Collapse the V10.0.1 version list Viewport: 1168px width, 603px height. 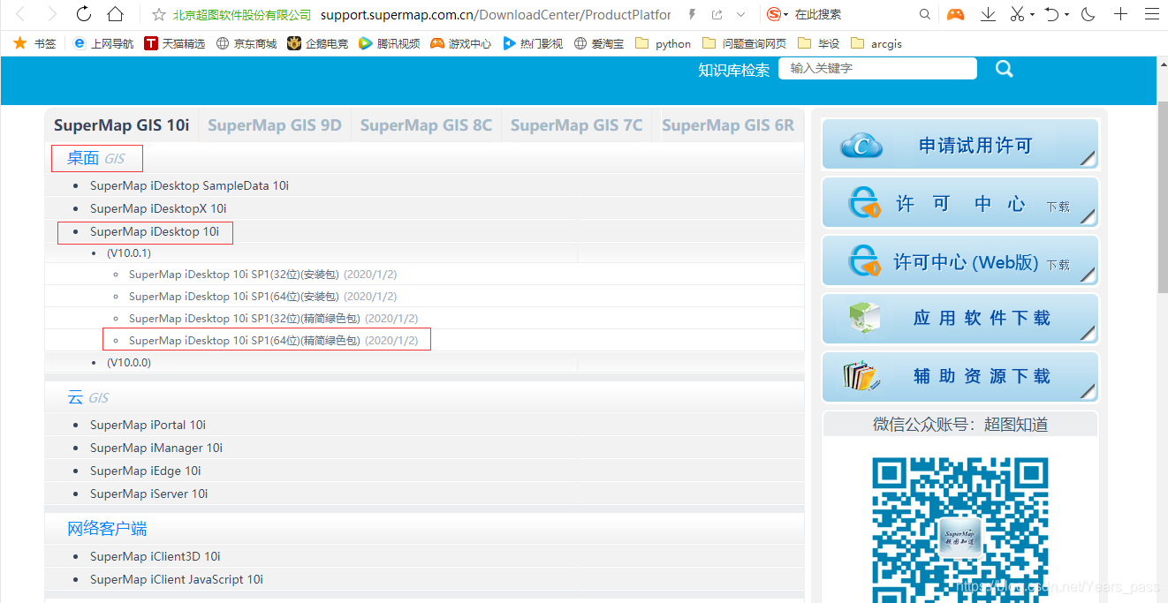click(129, 253)
